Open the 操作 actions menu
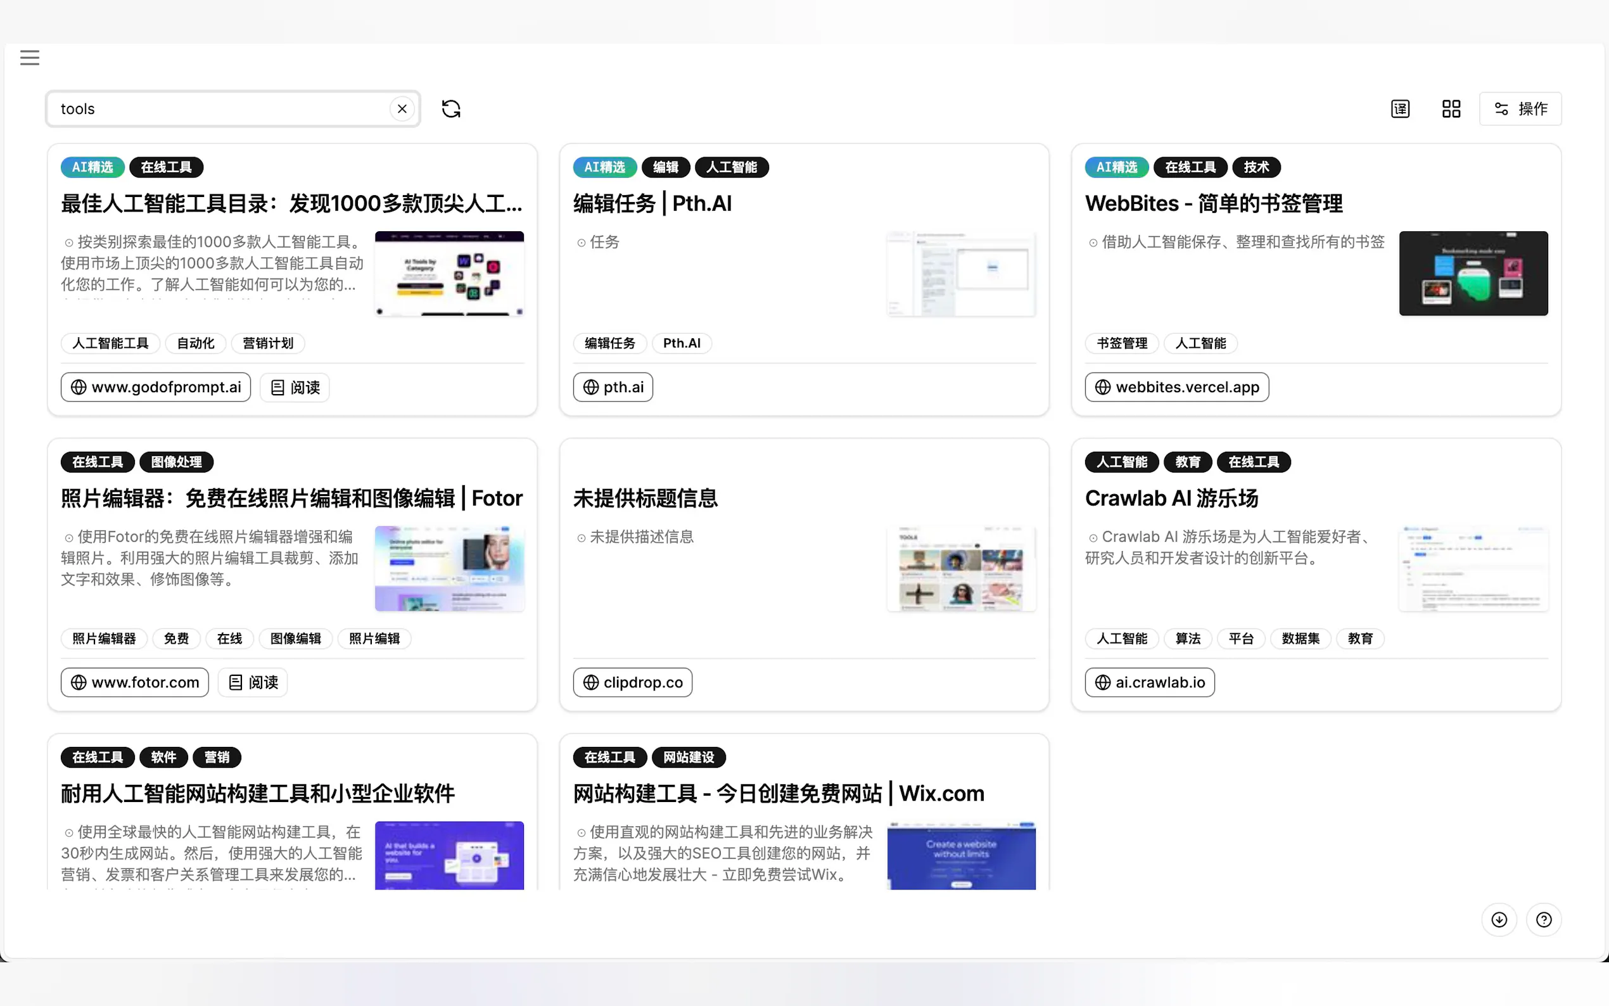This screenshot has width=1609, height=1006. coord(1520,109)
